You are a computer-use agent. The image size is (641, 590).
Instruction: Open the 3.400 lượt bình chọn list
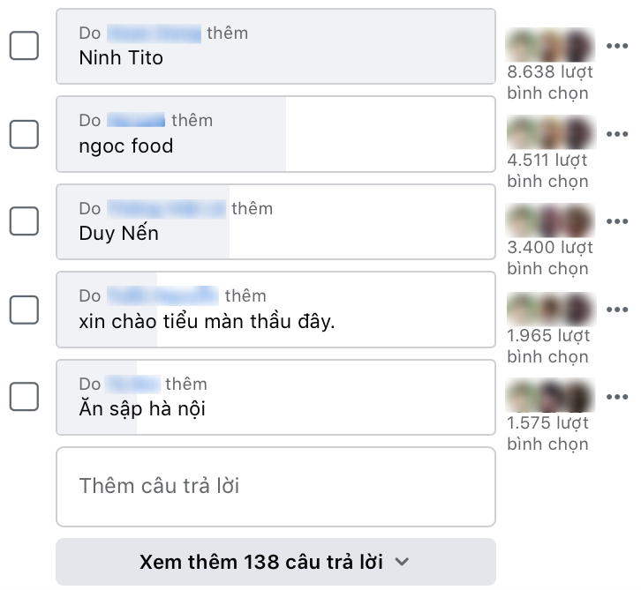549,258
